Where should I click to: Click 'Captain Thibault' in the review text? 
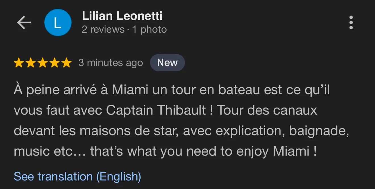tap(156, 110)
